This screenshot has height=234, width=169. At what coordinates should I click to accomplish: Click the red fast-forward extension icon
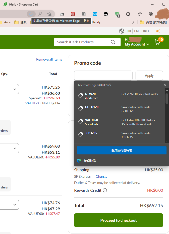(x=73, y=14)
